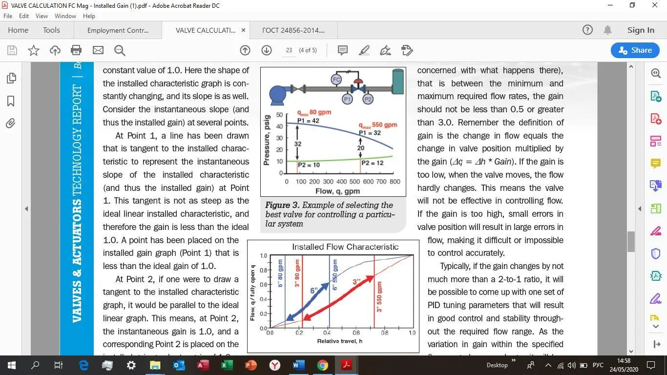This screenshot has width=667, height=375.
Task: Star this document as favorite
Action: point(34,50)
